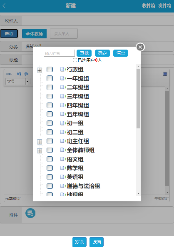Check the 行政组 checkbox
Viewport: 174px width, 248px height.
(x=50, y=69)
